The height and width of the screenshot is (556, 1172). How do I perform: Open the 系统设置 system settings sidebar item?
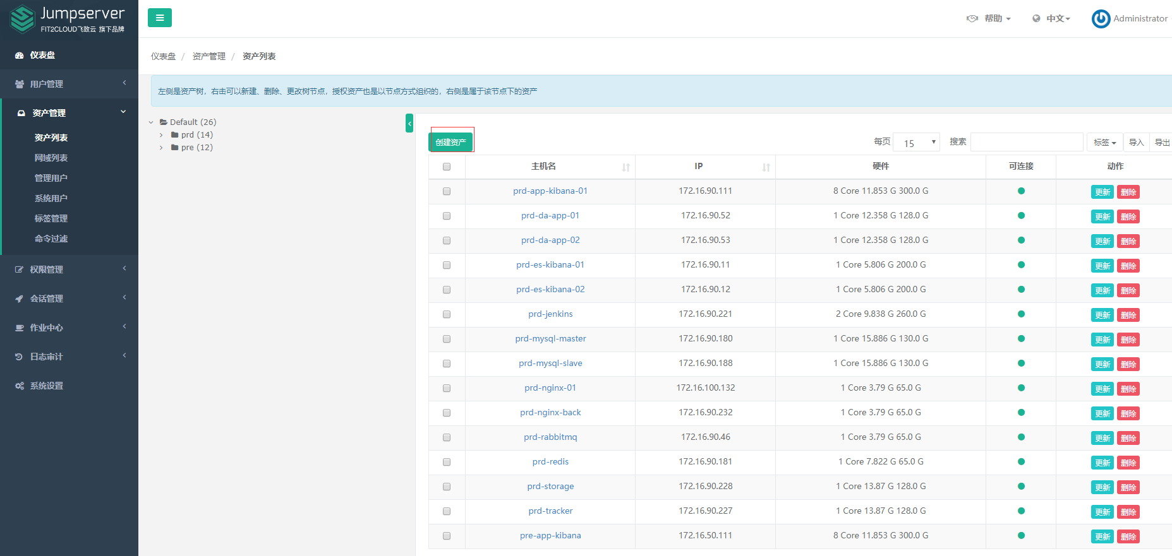pos(69,386)
